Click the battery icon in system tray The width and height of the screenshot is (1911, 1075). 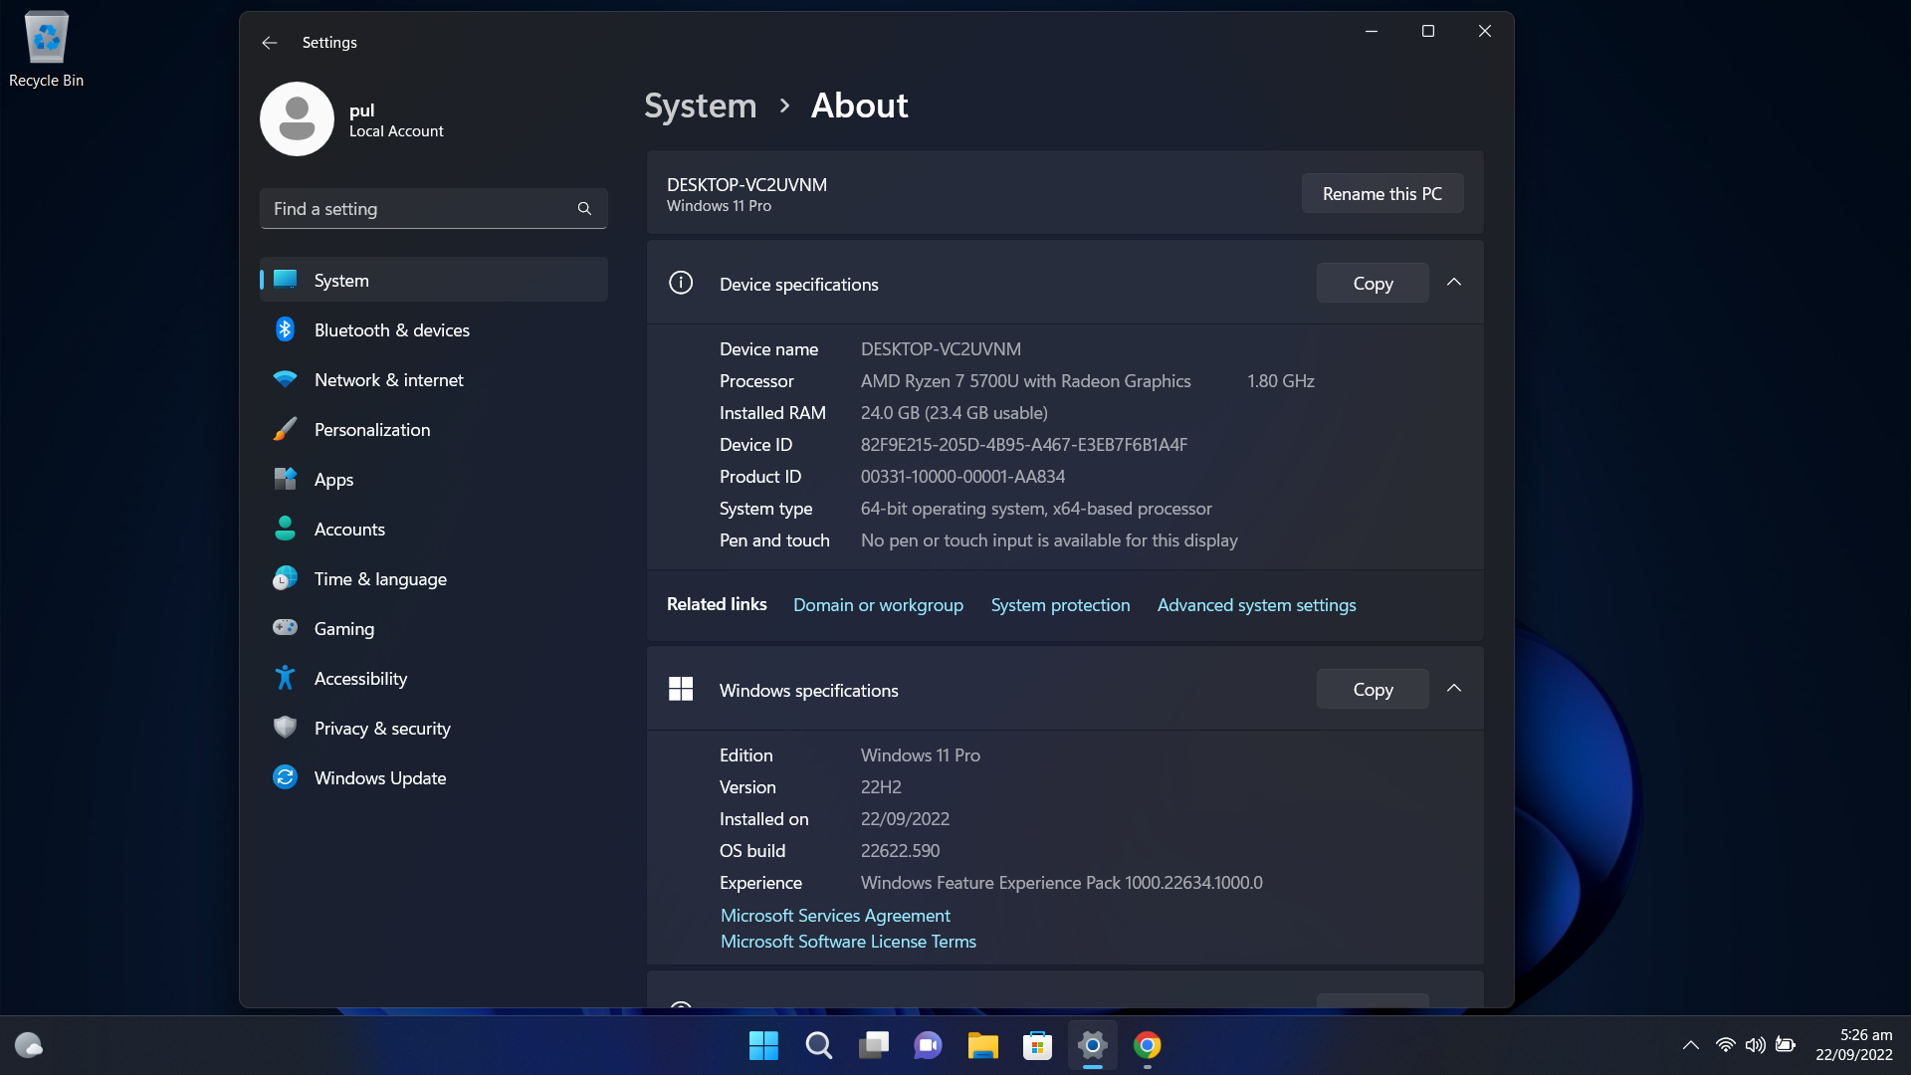[x=1786, y=1045]
